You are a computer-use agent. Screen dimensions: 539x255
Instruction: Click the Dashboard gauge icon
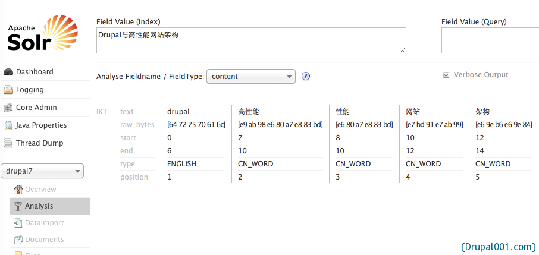pos(8,72)
